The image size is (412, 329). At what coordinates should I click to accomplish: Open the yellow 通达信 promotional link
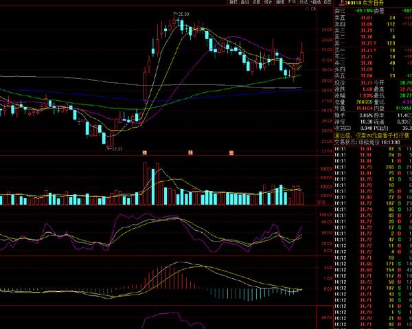(x=371, y=135)
